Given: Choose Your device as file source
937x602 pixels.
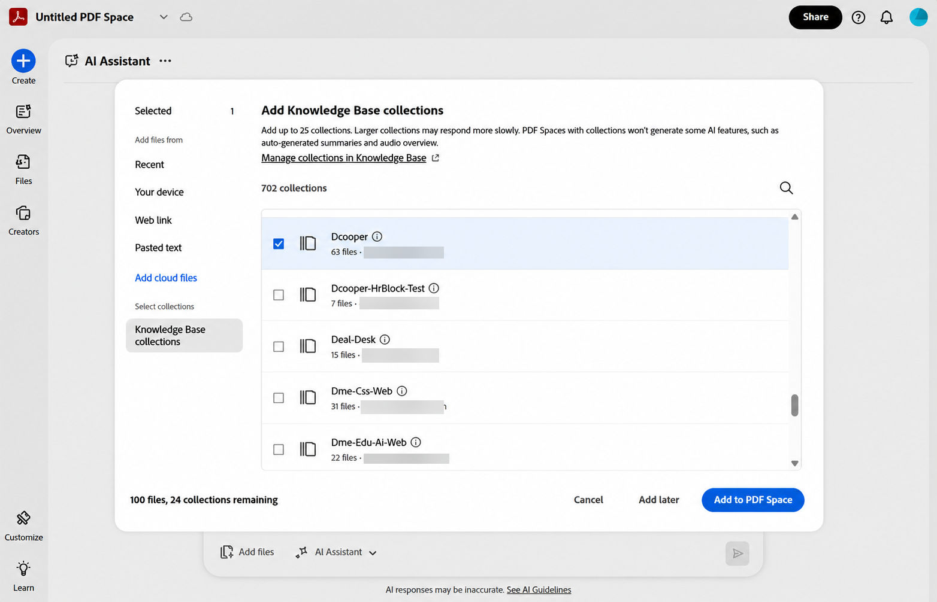Looking at the screenshot, I should 159,192.
